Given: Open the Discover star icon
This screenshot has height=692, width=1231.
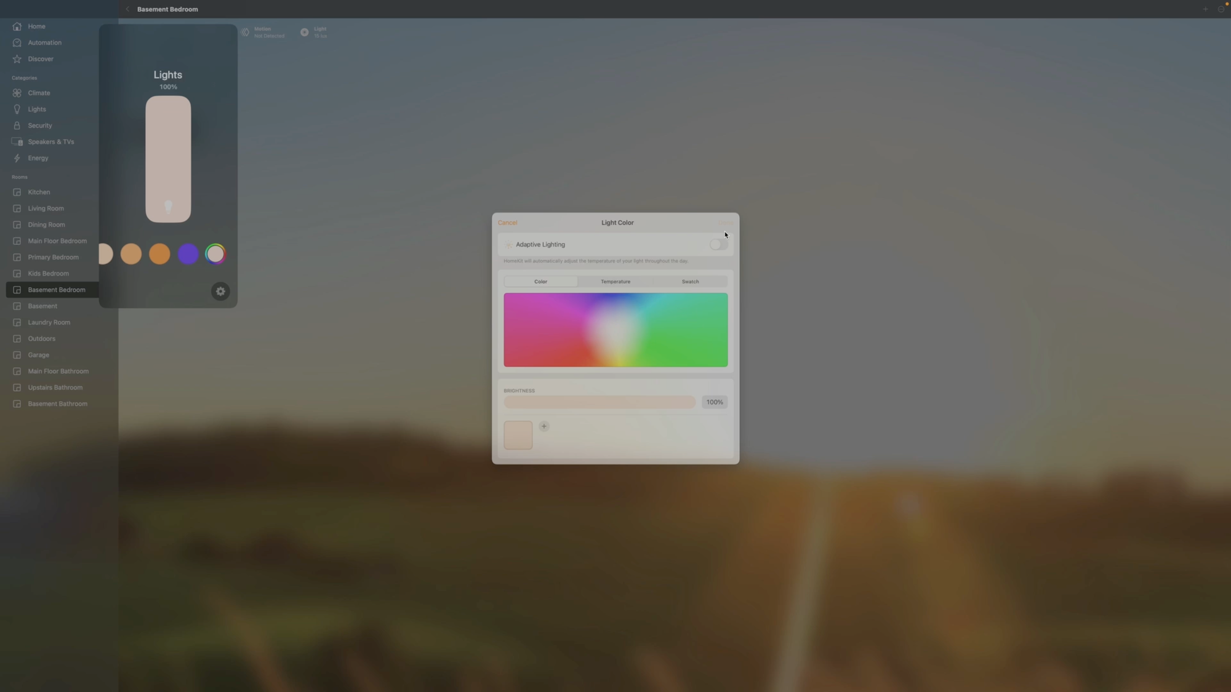Looking at the screenshot, I should pos(17,59).
